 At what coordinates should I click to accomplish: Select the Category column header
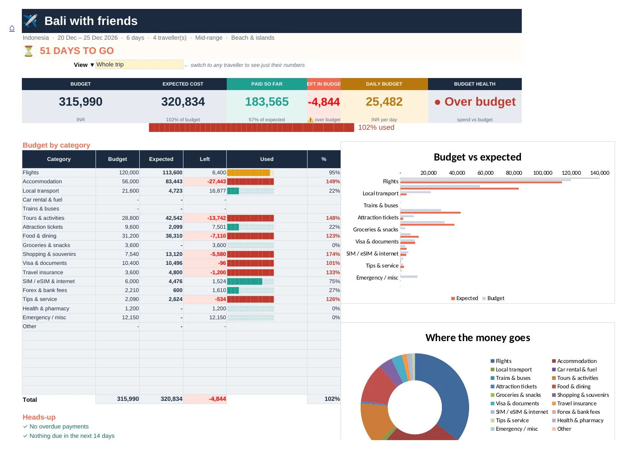(59, 159)
